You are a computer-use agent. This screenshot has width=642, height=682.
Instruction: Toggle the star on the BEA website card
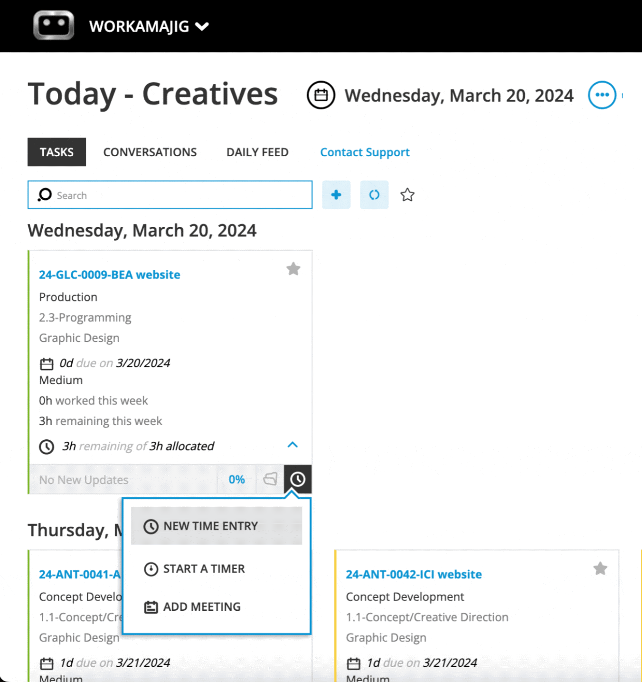tap(293, 269)
